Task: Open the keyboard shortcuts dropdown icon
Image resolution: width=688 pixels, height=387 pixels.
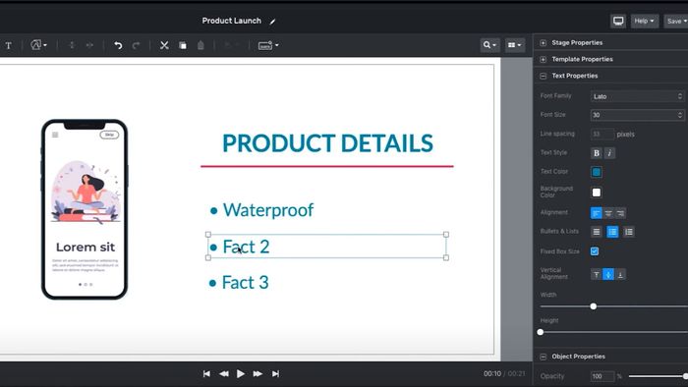Action: click(x=268, y=45)
